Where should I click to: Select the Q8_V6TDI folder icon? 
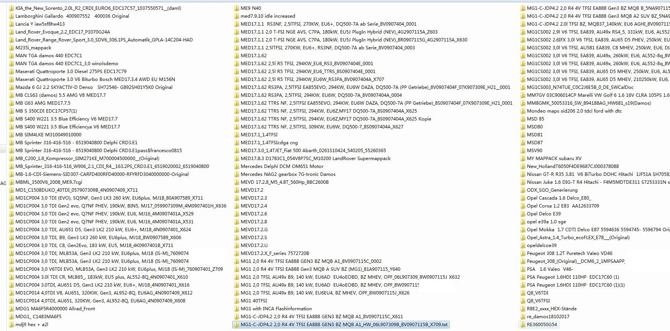[523, 293]
